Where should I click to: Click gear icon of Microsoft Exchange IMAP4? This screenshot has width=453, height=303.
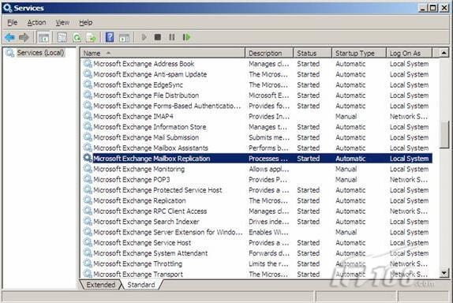(88, 116)
